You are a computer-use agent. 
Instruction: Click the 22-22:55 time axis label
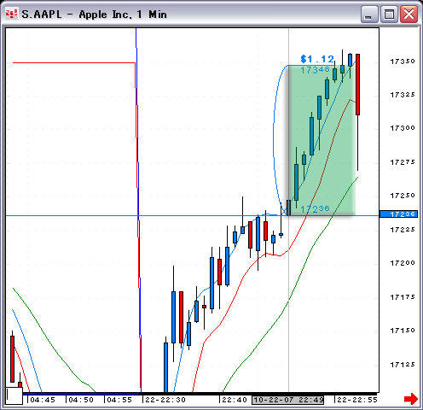pyautogui.click(x=357, y=400)
